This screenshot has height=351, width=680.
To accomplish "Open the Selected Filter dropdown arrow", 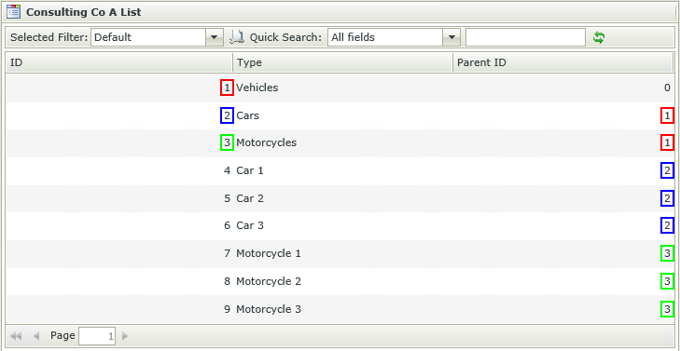I will (x=214, y=37).
